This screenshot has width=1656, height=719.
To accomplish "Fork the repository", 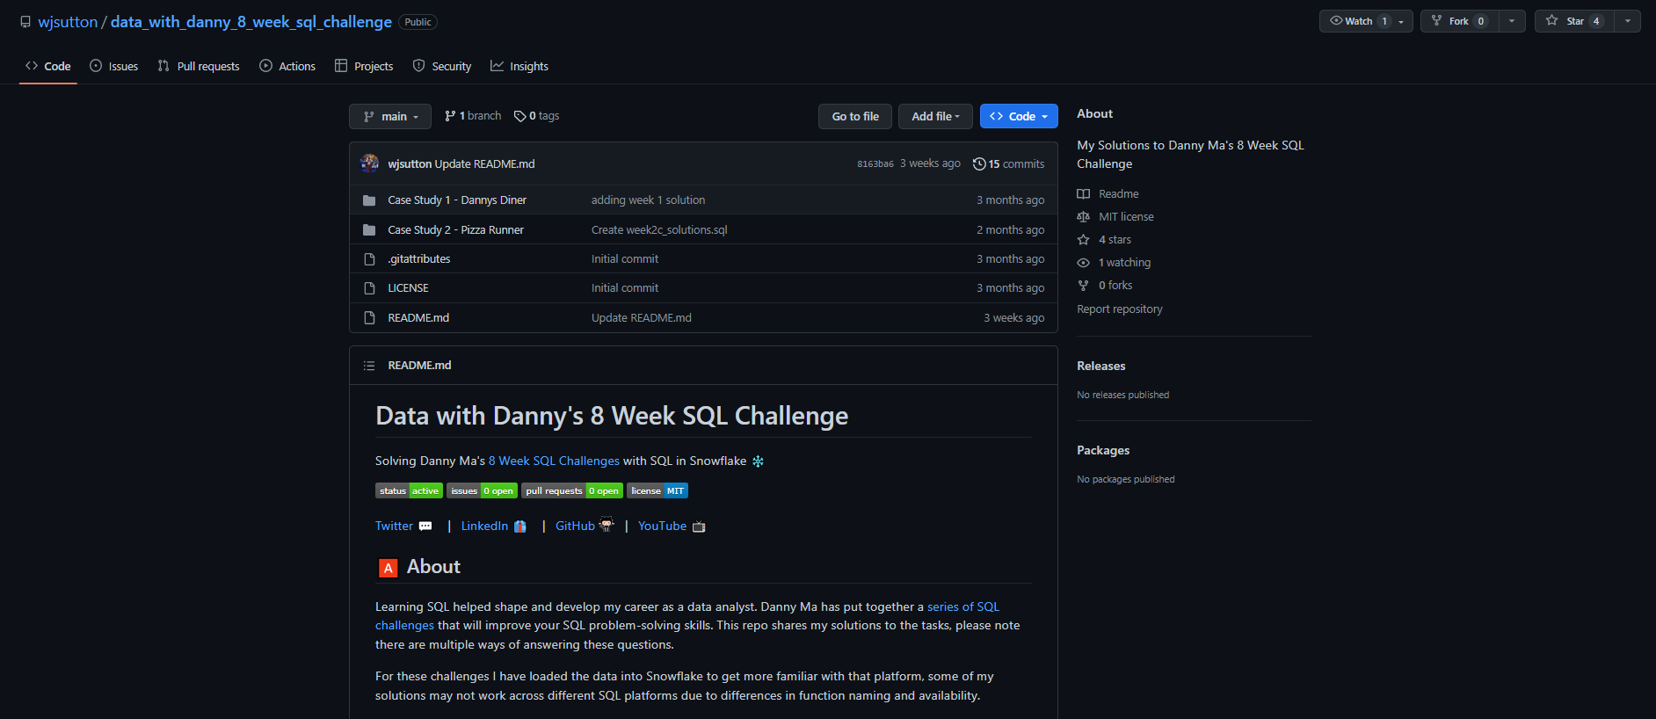I will coord(1458,21).
